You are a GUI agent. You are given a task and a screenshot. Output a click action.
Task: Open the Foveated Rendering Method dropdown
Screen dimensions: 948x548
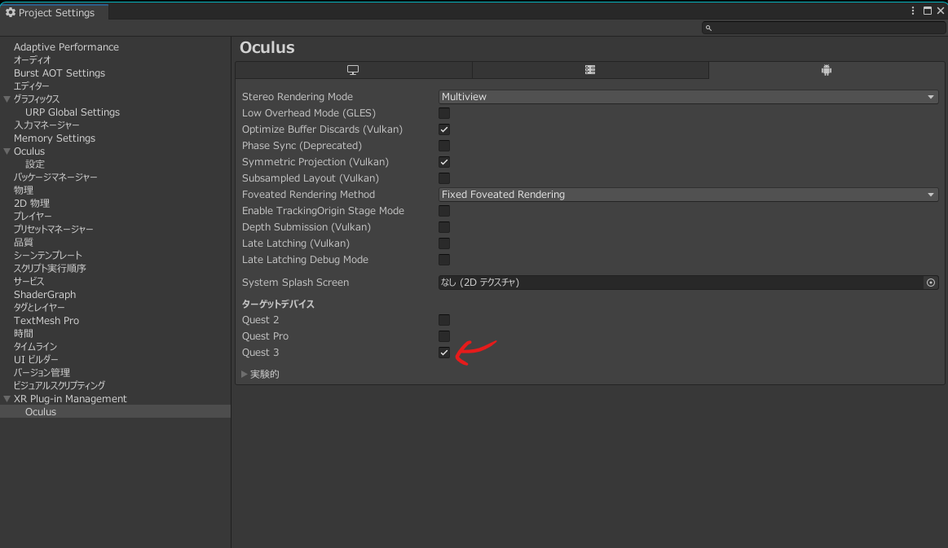point(687,195)
